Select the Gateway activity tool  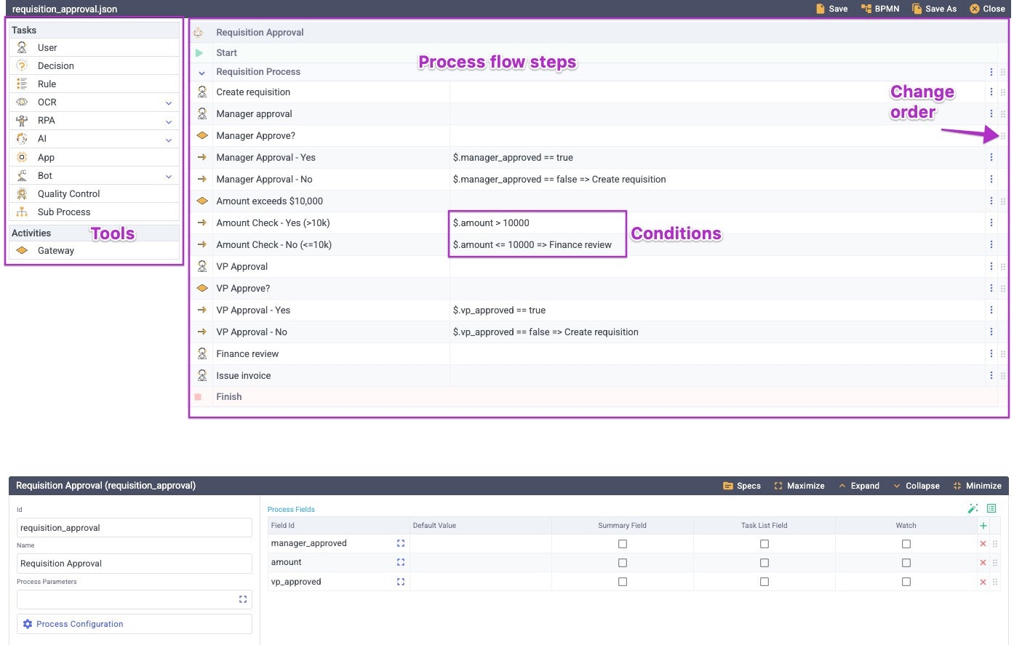pyautogui.click(x=55, y=250)
